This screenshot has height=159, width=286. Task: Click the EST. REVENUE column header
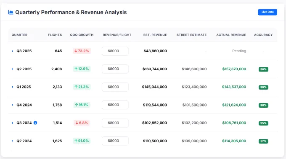(x=155, y=35)
